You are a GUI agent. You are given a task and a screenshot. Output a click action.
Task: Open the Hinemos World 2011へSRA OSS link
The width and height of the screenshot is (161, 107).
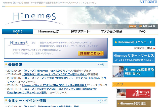55,85
